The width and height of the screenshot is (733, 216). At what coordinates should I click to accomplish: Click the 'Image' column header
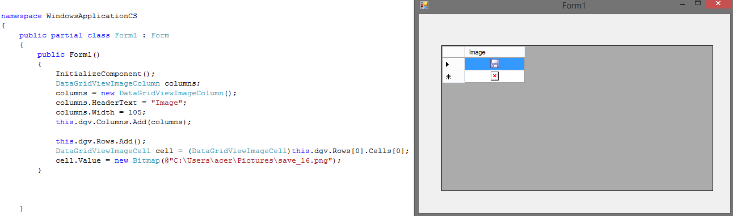click(495, 52)
